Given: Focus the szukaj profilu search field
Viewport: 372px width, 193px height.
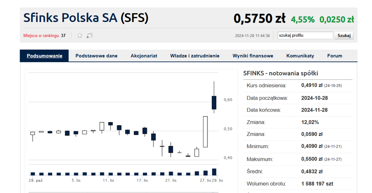Looking at the screenshot, I should click(305, 36).
